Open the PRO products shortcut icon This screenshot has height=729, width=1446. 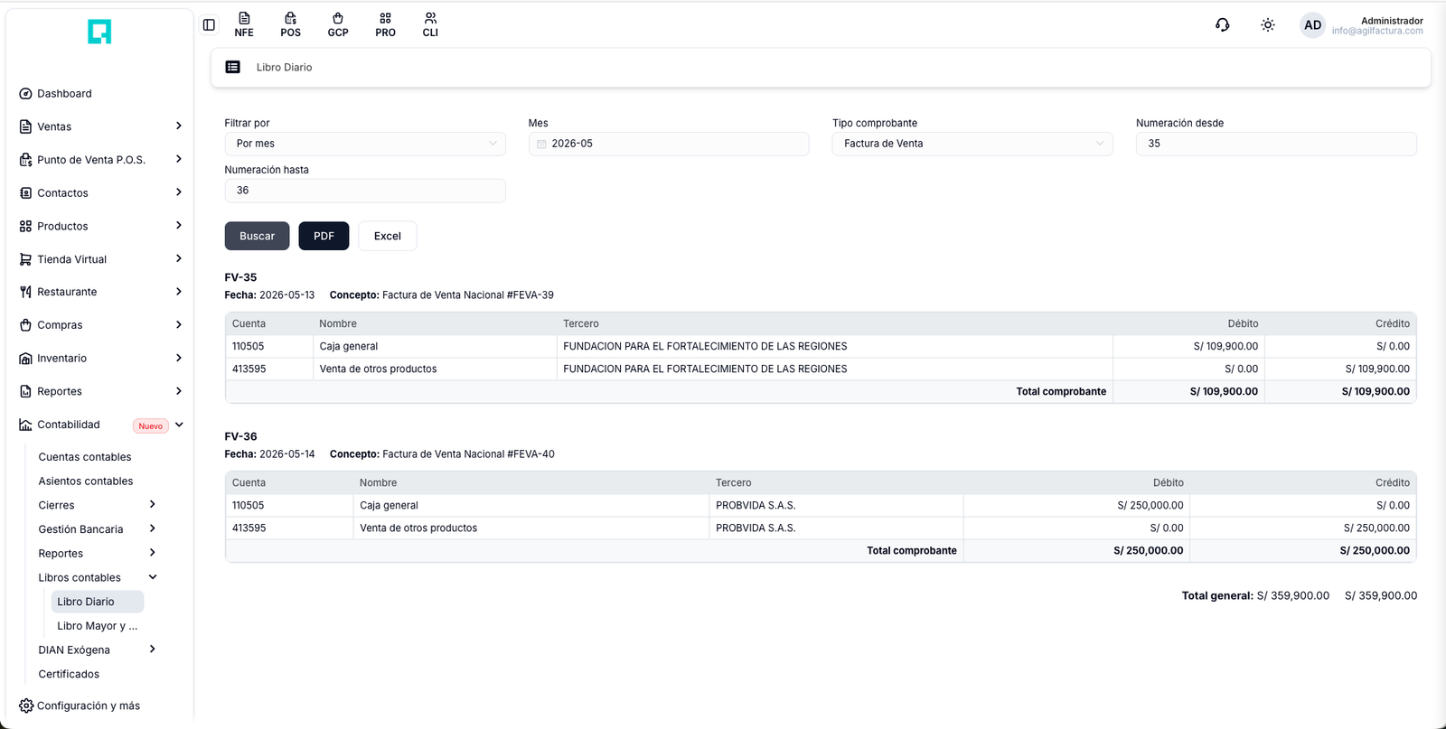coord(385,25)
